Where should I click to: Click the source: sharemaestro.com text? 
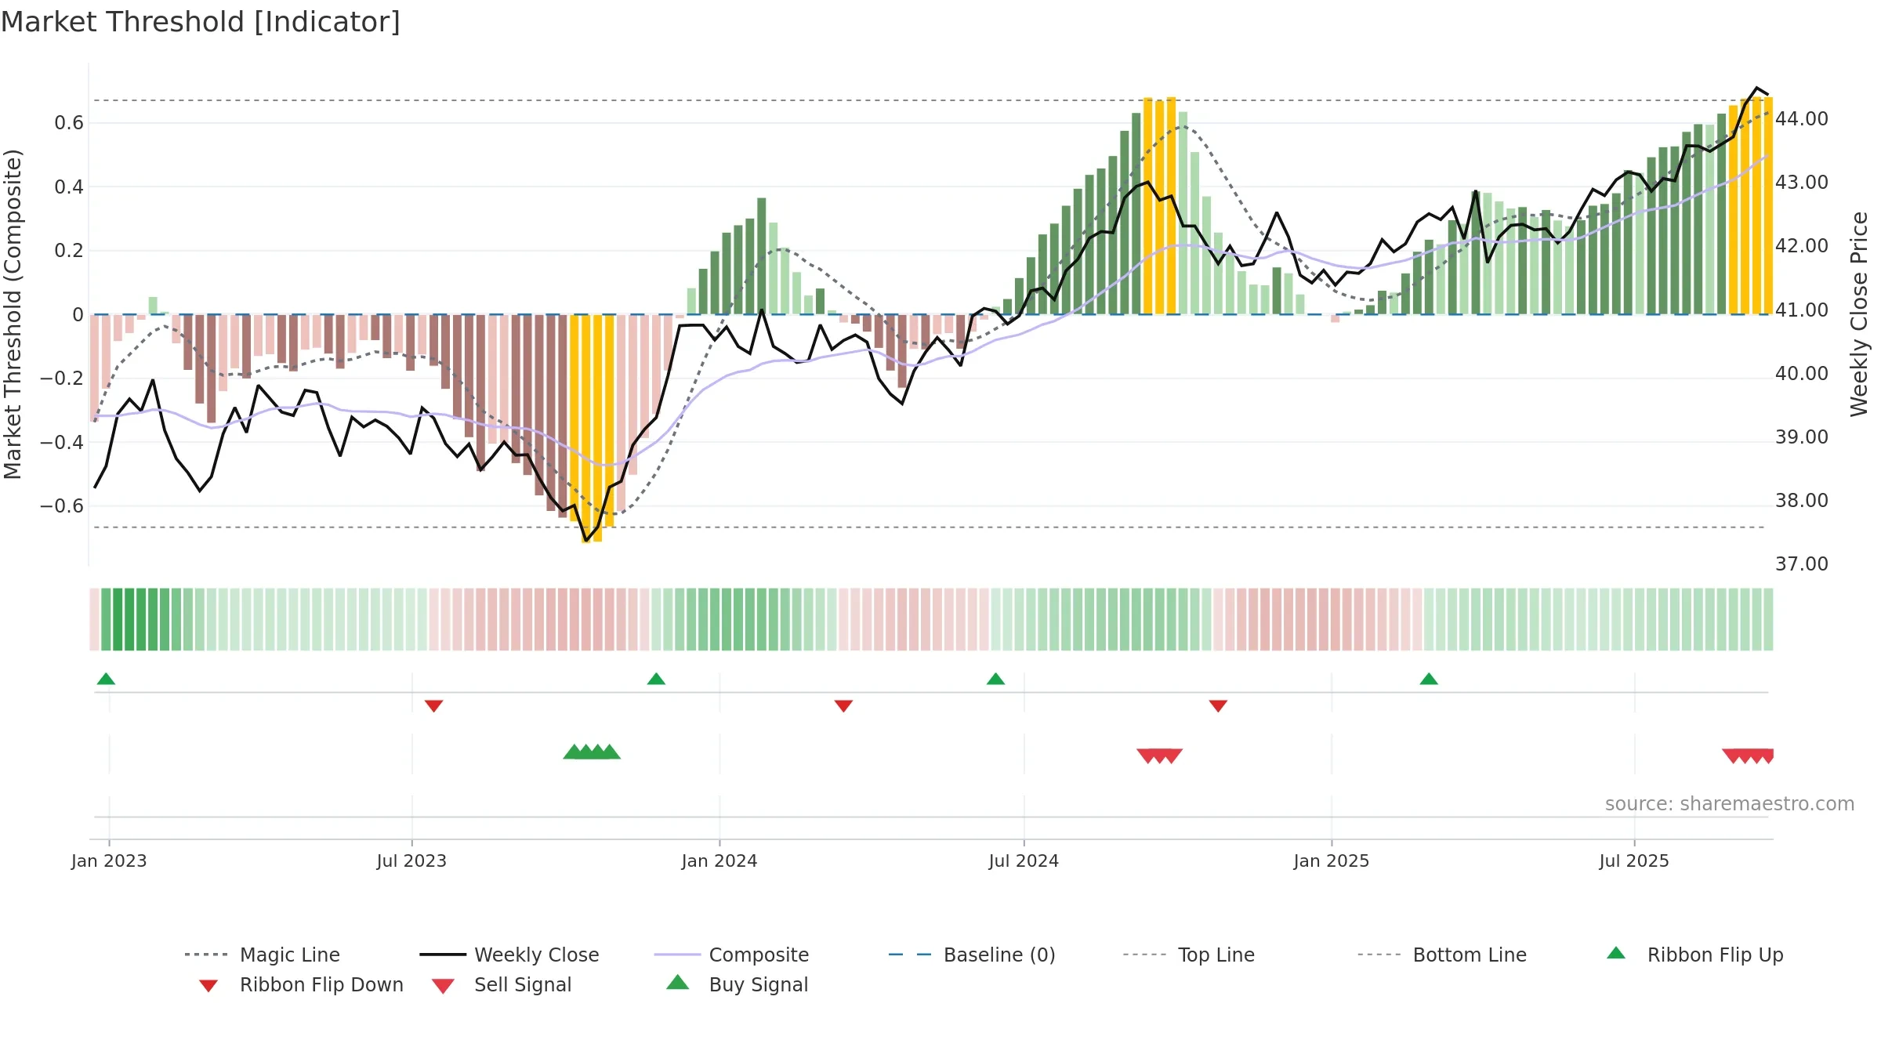pyautogui.click(x=1730, y=804)
